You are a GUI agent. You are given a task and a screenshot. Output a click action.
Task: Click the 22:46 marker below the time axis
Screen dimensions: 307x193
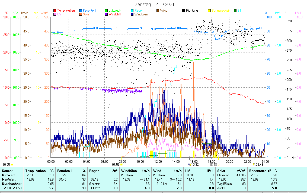pos(254,164)
